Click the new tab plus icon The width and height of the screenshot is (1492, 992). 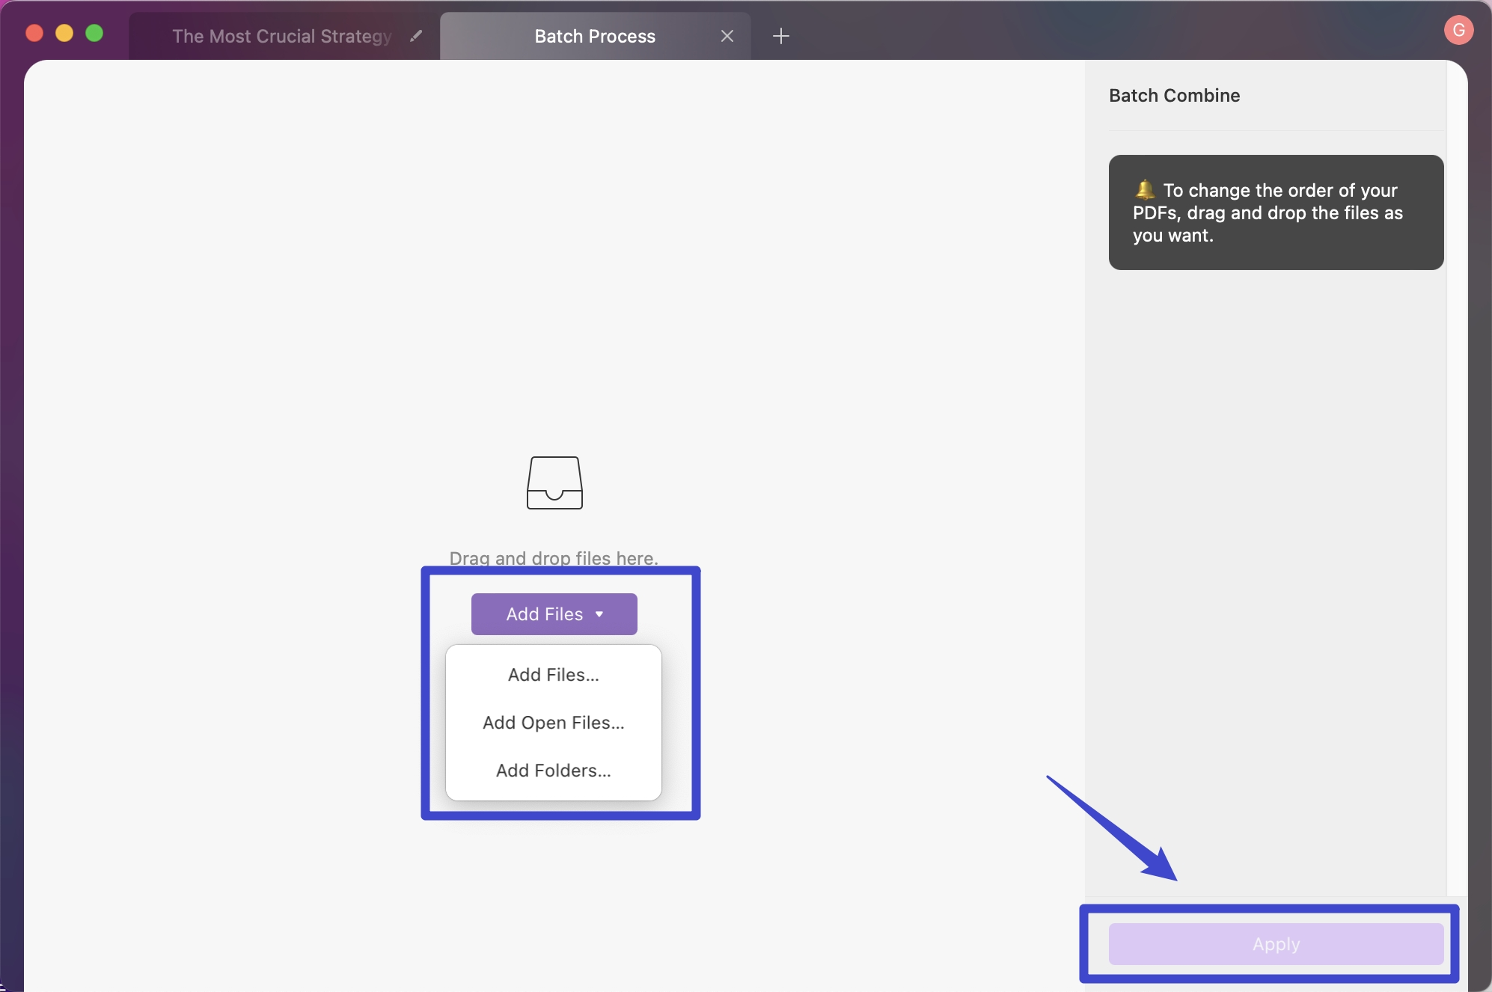tap(781, 35)
